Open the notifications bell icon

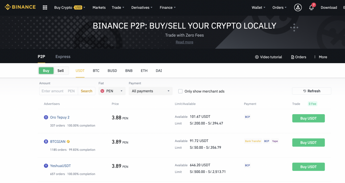tap(311, 8)
